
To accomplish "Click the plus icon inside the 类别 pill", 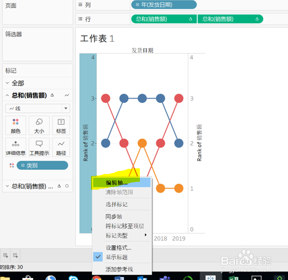I will (x=23, y=165).
